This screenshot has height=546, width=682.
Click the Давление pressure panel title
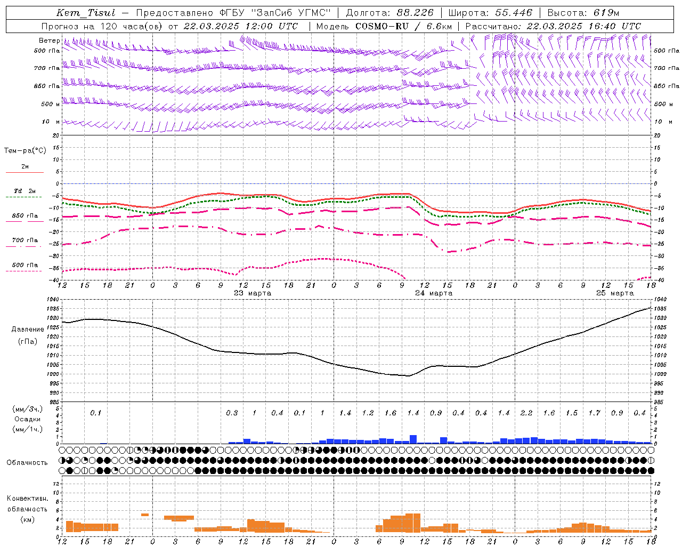(28, 330)
